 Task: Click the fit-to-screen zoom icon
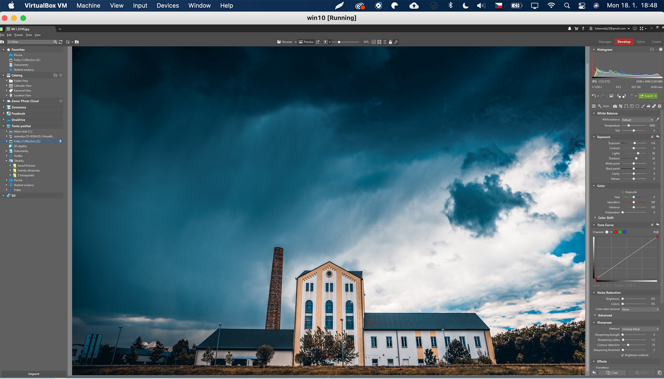(x=379, y=42)
